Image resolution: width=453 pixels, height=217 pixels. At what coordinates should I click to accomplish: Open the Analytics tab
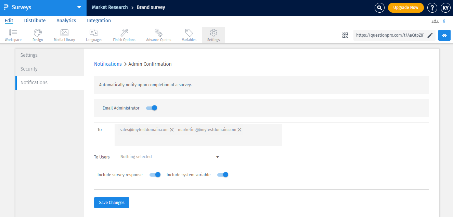pos(66,21)
